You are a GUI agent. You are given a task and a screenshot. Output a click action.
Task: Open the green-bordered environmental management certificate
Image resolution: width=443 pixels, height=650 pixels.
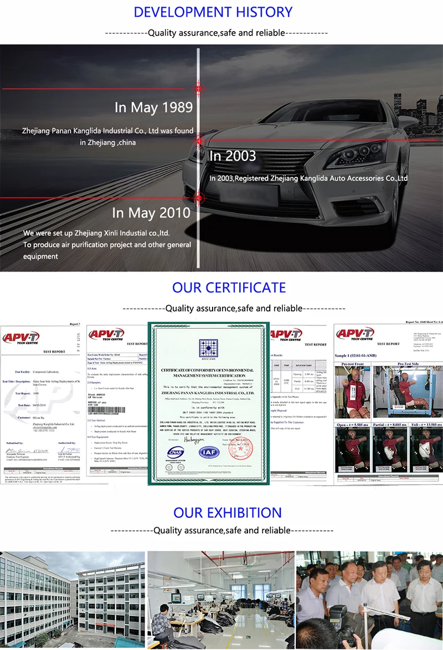pos(209,403)
